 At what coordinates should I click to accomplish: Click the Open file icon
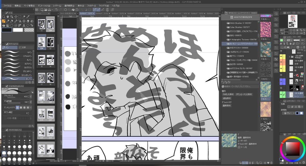click(x=45, y=10)
